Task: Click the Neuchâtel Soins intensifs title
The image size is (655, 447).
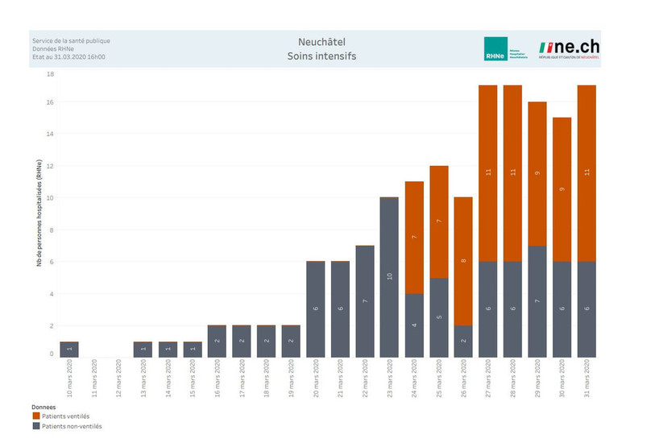Action: point(321,49)
